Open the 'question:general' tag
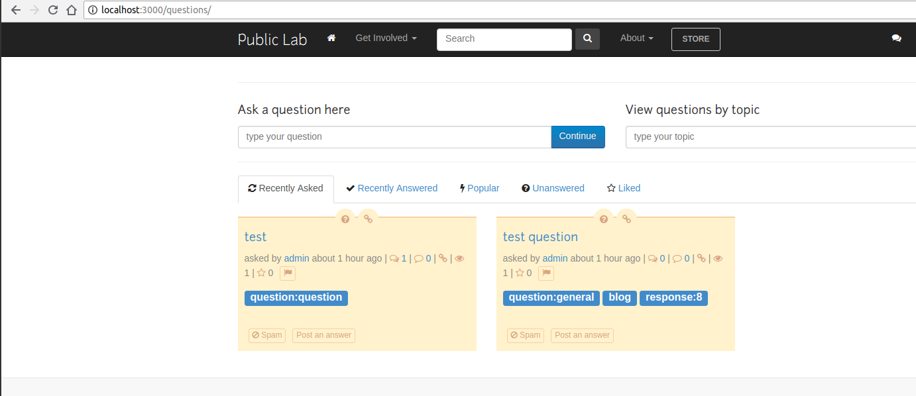This screenshot has width=916, height=396. (x=551, y=297)
